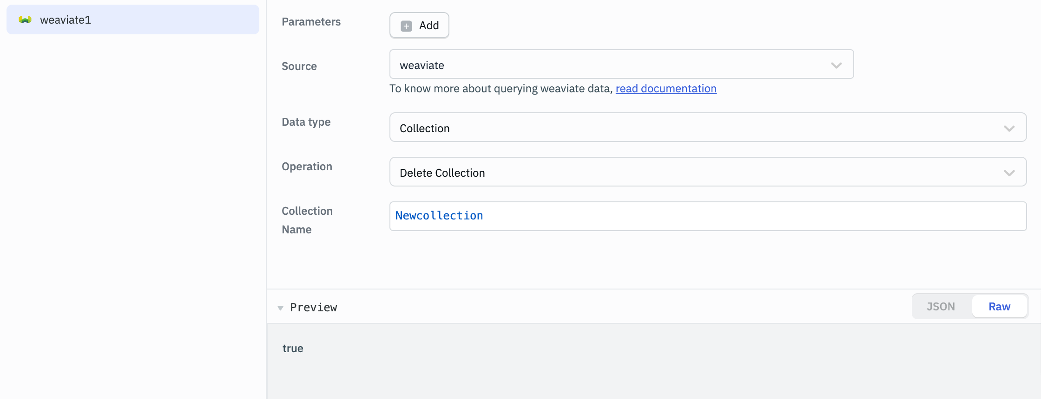This screenshot has width=1041, height=399.
Task: Switch the preview to the Raw tab
Action: [x=999, y=307]
